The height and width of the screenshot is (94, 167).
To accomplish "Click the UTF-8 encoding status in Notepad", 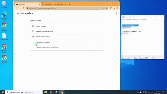I will point(154,58).
